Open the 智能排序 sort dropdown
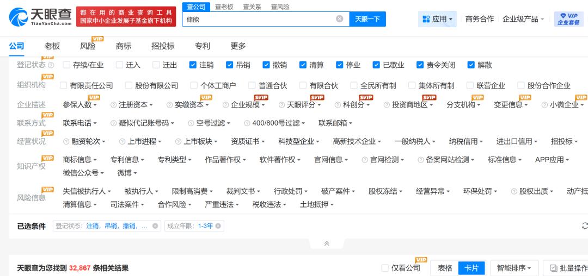 (514, 268)
